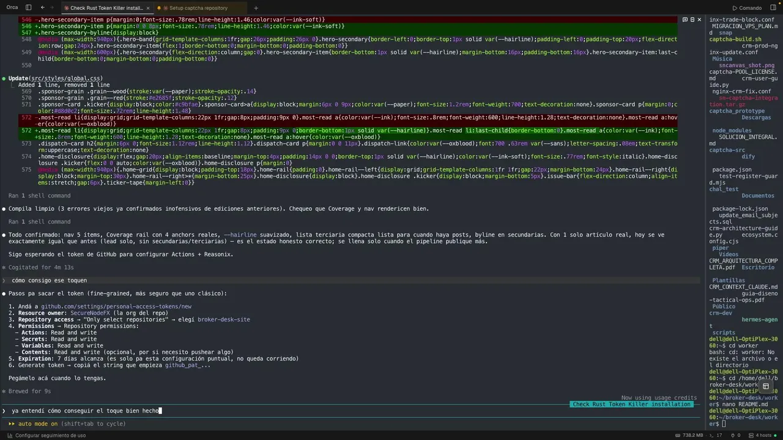Click captcha-build.sh in file listing
Viewport: 783px width, 440px height.
(x=735, y=39)
